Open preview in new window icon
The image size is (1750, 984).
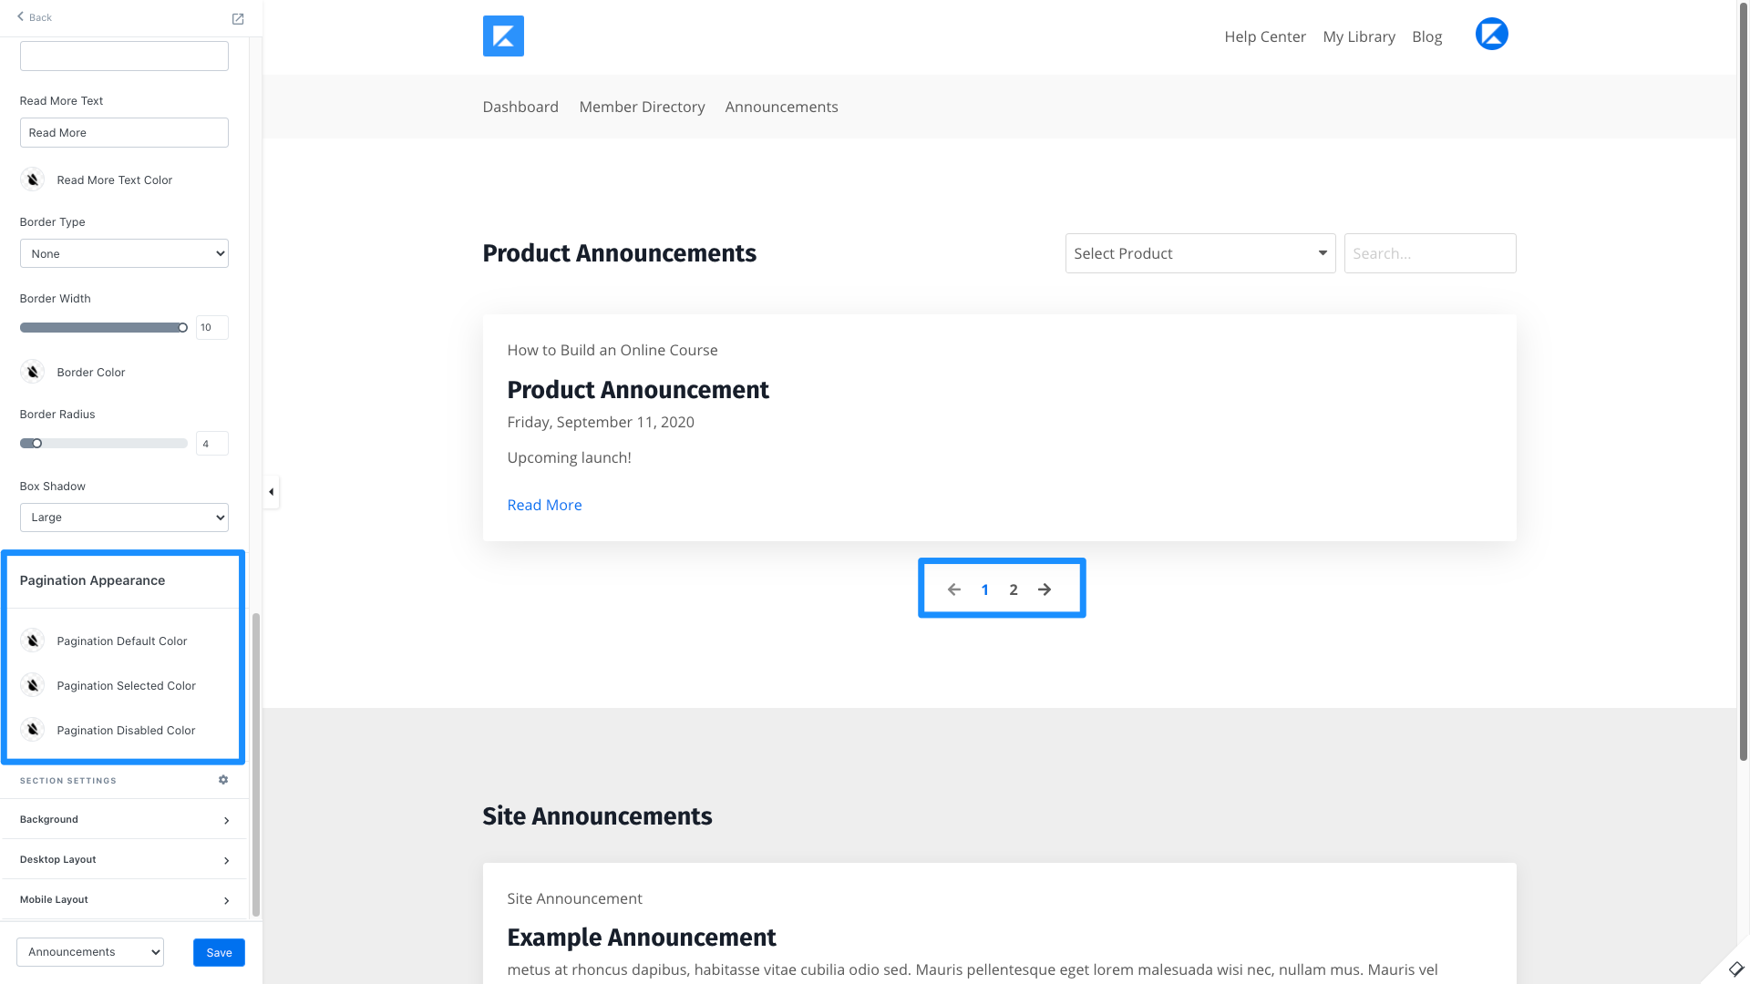point(238,19)
